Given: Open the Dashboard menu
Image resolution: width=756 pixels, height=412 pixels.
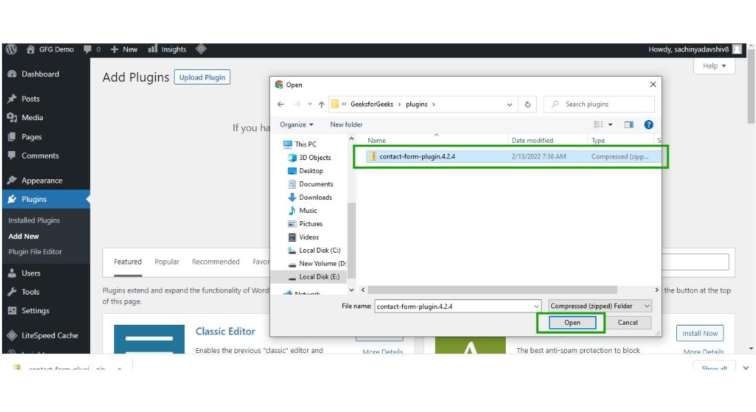Looking at the screenshot, I should pos(40,73).
